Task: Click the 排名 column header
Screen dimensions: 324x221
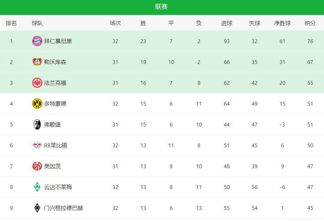Action: click(x=11, y=23)
